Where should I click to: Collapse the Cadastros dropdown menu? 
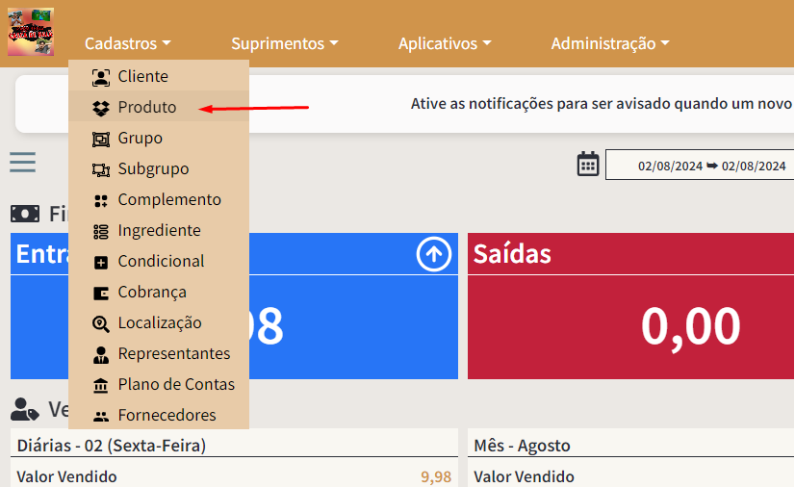tap(127, 43)
